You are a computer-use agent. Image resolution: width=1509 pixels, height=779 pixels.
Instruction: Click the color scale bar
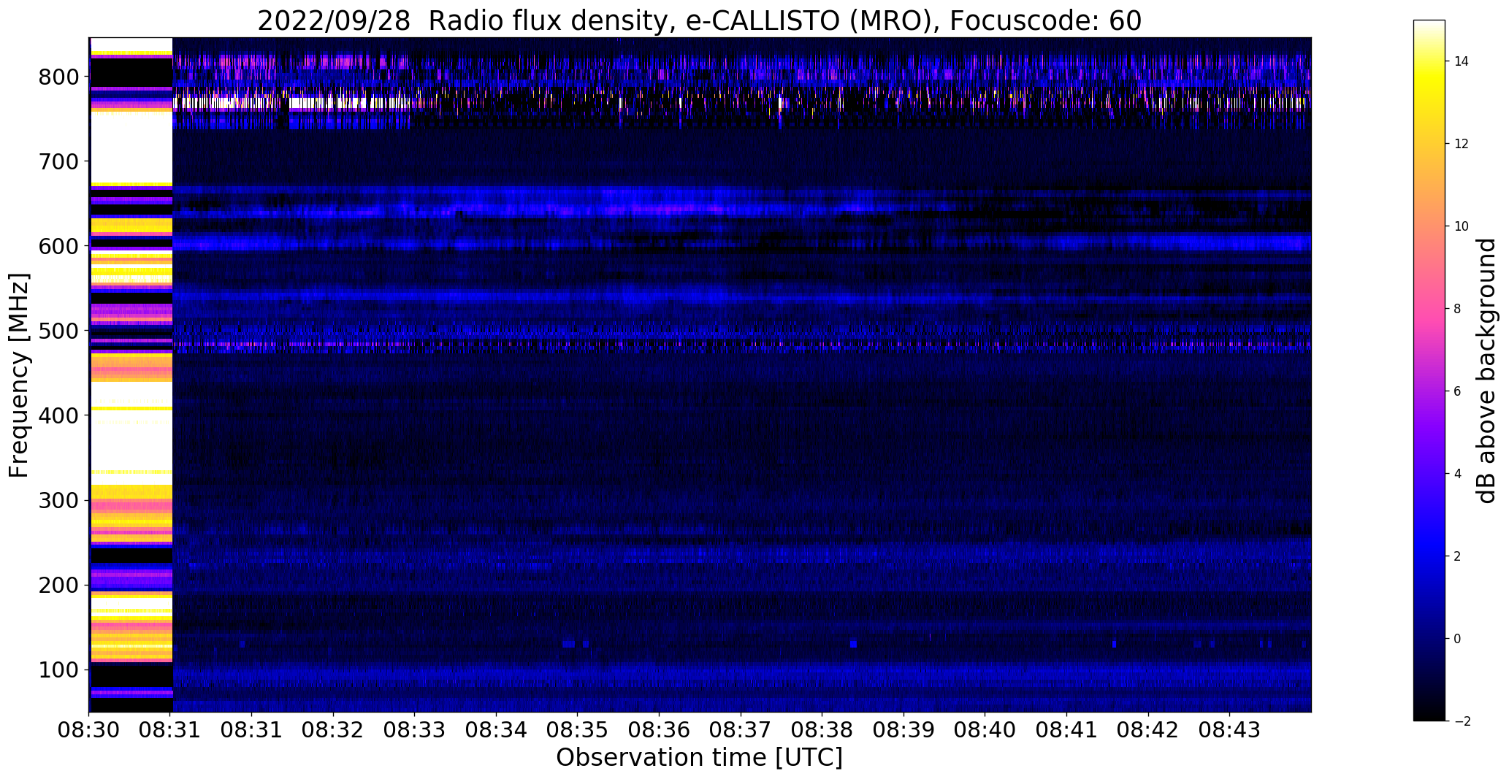tap(1429, 370)
